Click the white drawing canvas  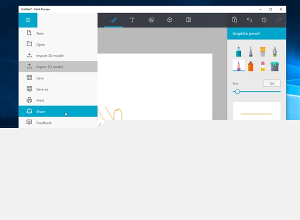click(x=155, y=86)
